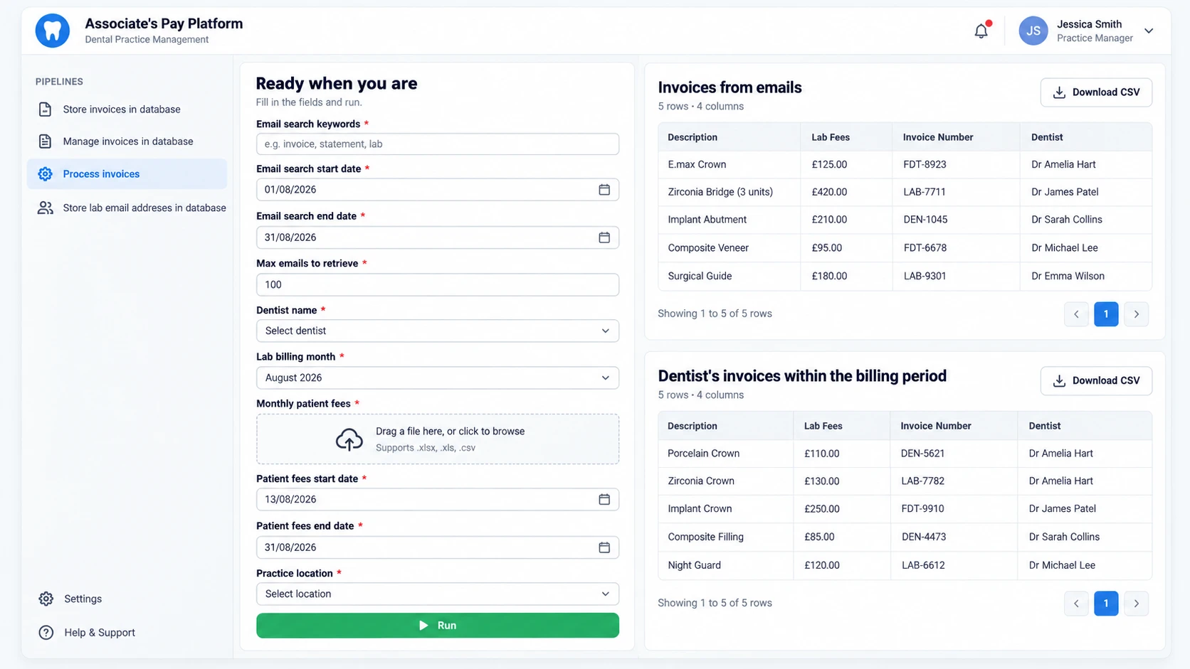
Task: Select the Process invoices pipeline
Action: pyautogui.click(x=127, y=174)
